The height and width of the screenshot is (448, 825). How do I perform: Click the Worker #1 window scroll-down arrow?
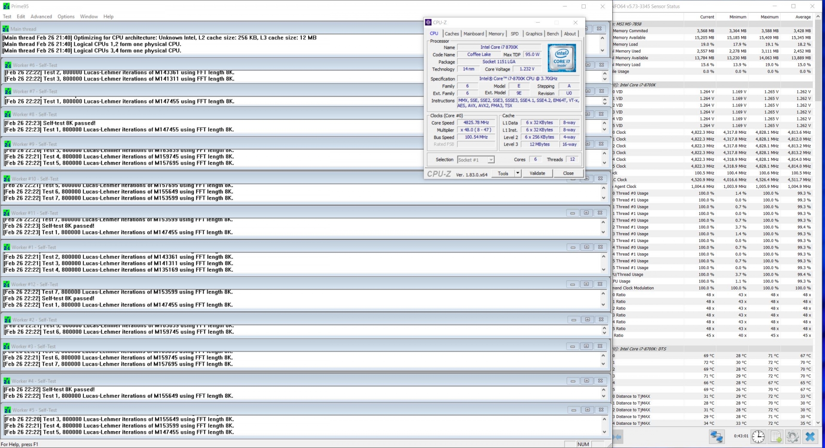[603, 270]
